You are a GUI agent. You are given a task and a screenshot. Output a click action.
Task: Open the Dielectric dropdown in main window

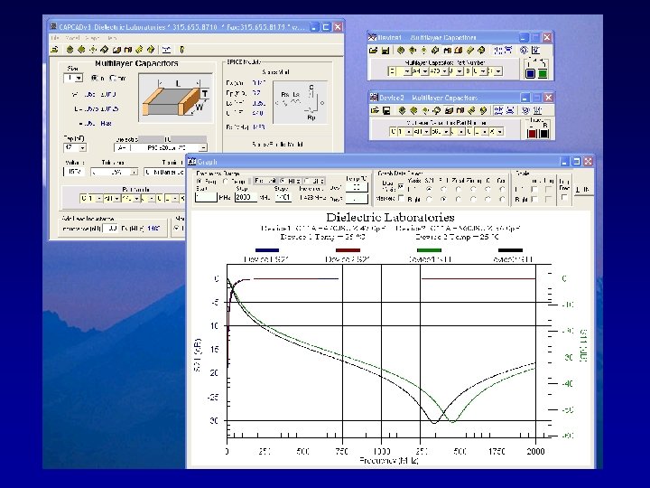click(202, 146)
